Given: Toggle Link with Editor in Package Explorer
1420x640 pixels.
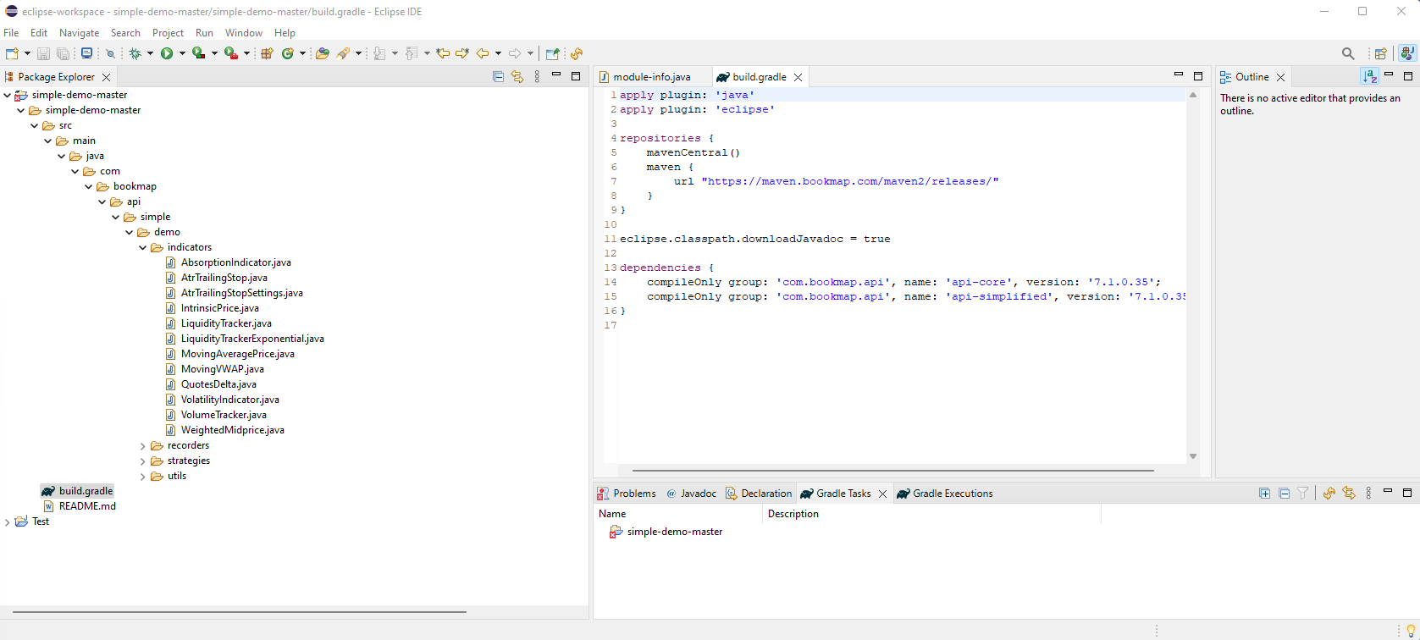Looking at the screenshot, I should 517,76.
